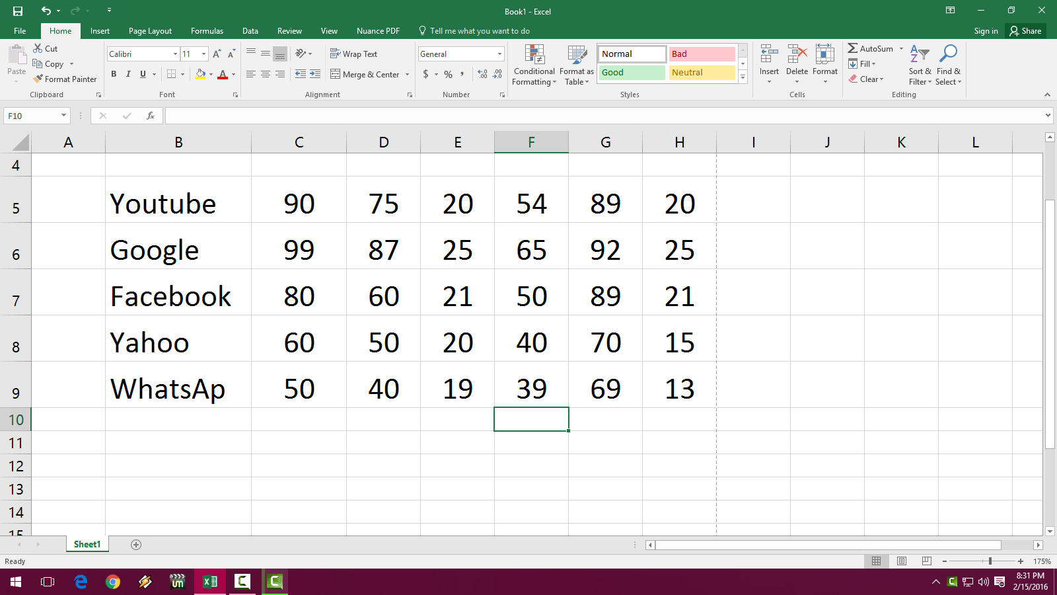Image resolution: width=1057 pixels, height=595 pixels.
Task: Open Sort & Filter menu
Action: [x=920, y=65]
